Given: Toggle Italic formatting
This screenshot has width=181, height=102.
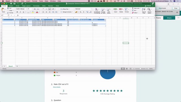Looking at the screenshot, I should pos(20,12).
